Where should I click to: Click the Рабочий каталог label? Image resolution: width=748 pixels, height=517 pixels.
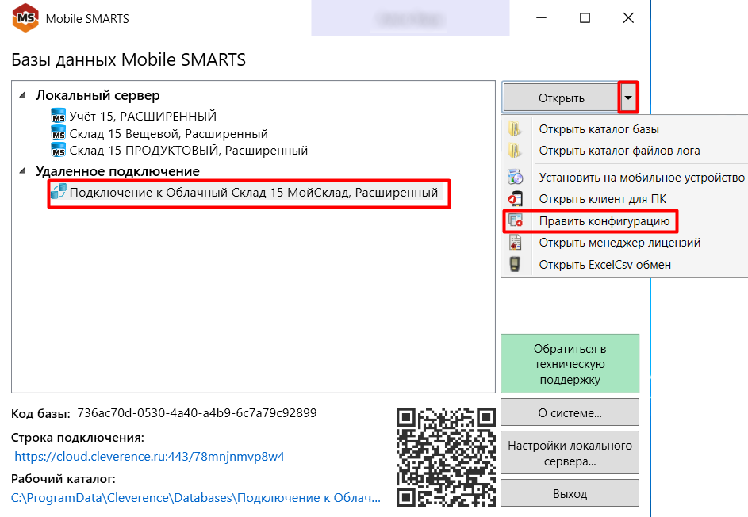(x=63, y=478)
